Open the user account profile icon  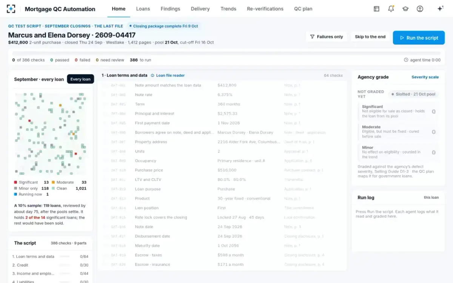pos(420,9)
